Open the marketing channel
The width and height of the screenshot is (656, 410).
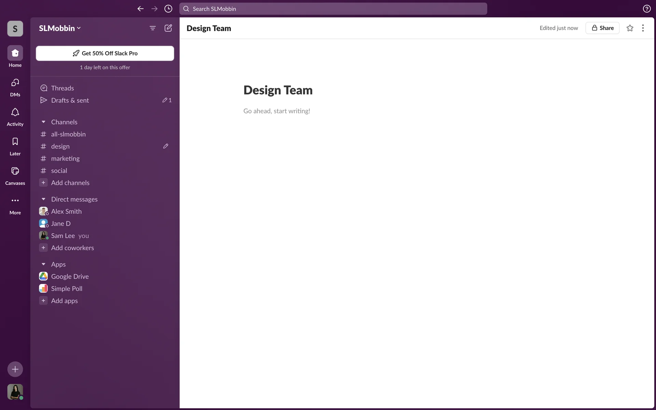[65, 159]
